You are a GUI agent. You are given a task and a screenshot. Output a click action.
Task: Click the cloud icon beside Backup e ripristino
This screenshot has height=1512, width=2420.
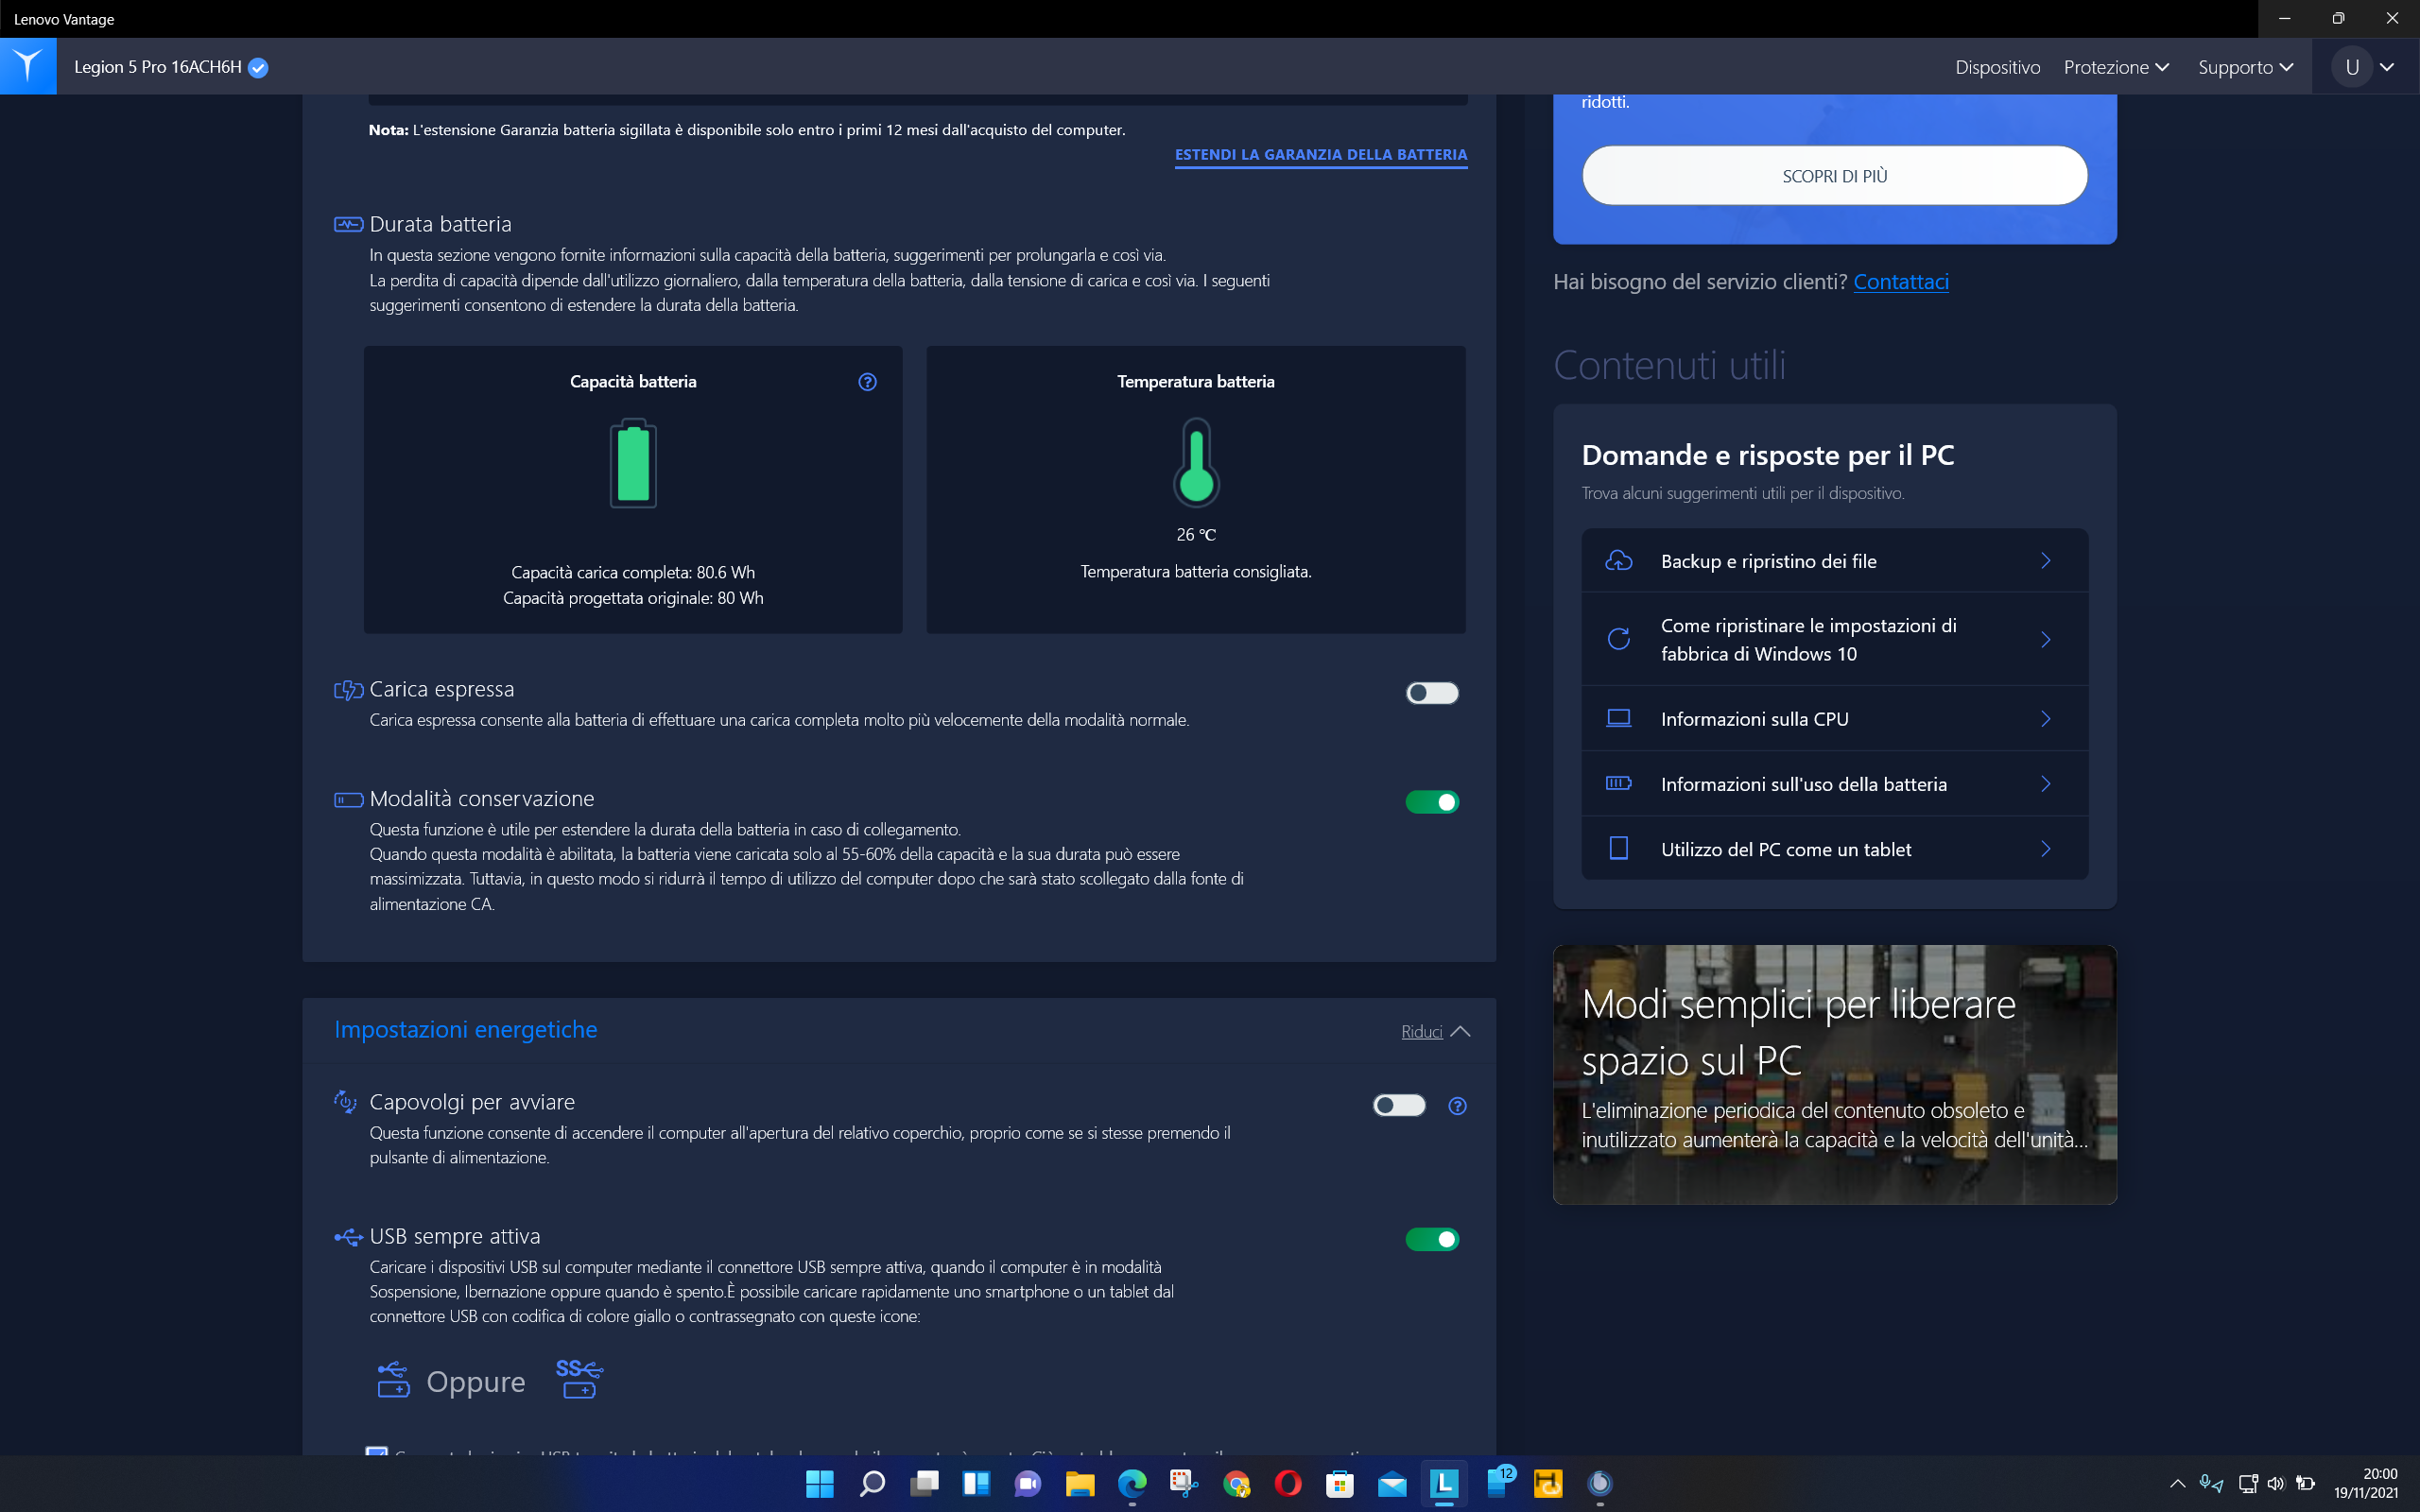coord(1618,561)
